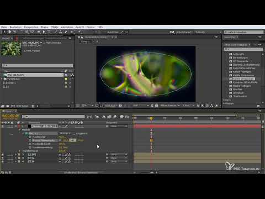Viewport: 265px width, 199px height.
Task: Select the Matte festlegen effect
Action: (242, 86)
